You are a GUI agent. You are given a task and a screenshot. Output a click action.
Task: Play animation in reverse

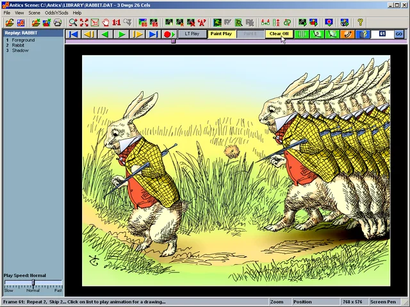tap(105, 34)
